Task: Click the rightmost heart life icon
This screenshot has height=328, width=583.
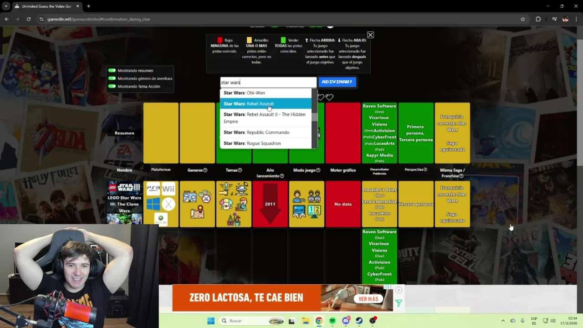Action: click(330, 97)
